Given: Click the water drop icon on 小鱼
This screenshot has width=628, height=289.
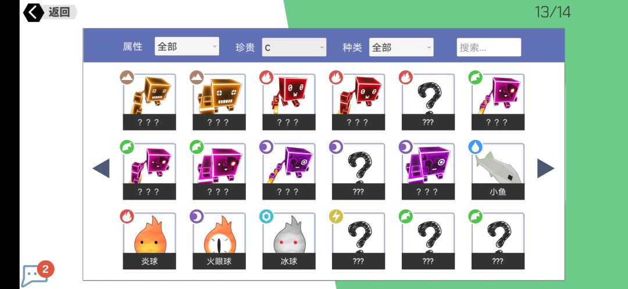Looking at the screenshot, I should (476, 147).
